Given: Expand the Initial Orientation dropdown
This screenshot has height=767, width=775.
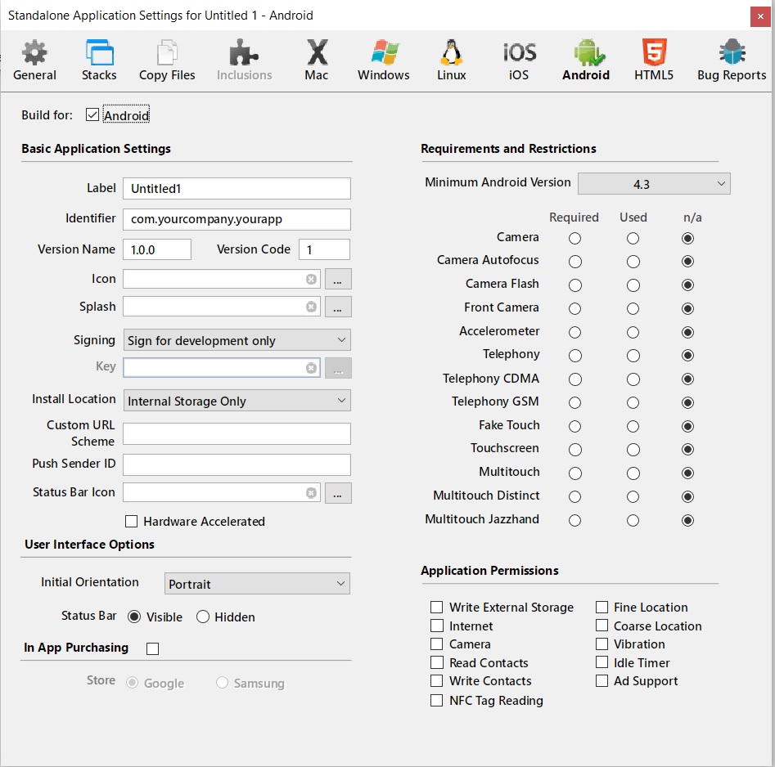Looking at the screenshot, I should [x=257, y=584].
